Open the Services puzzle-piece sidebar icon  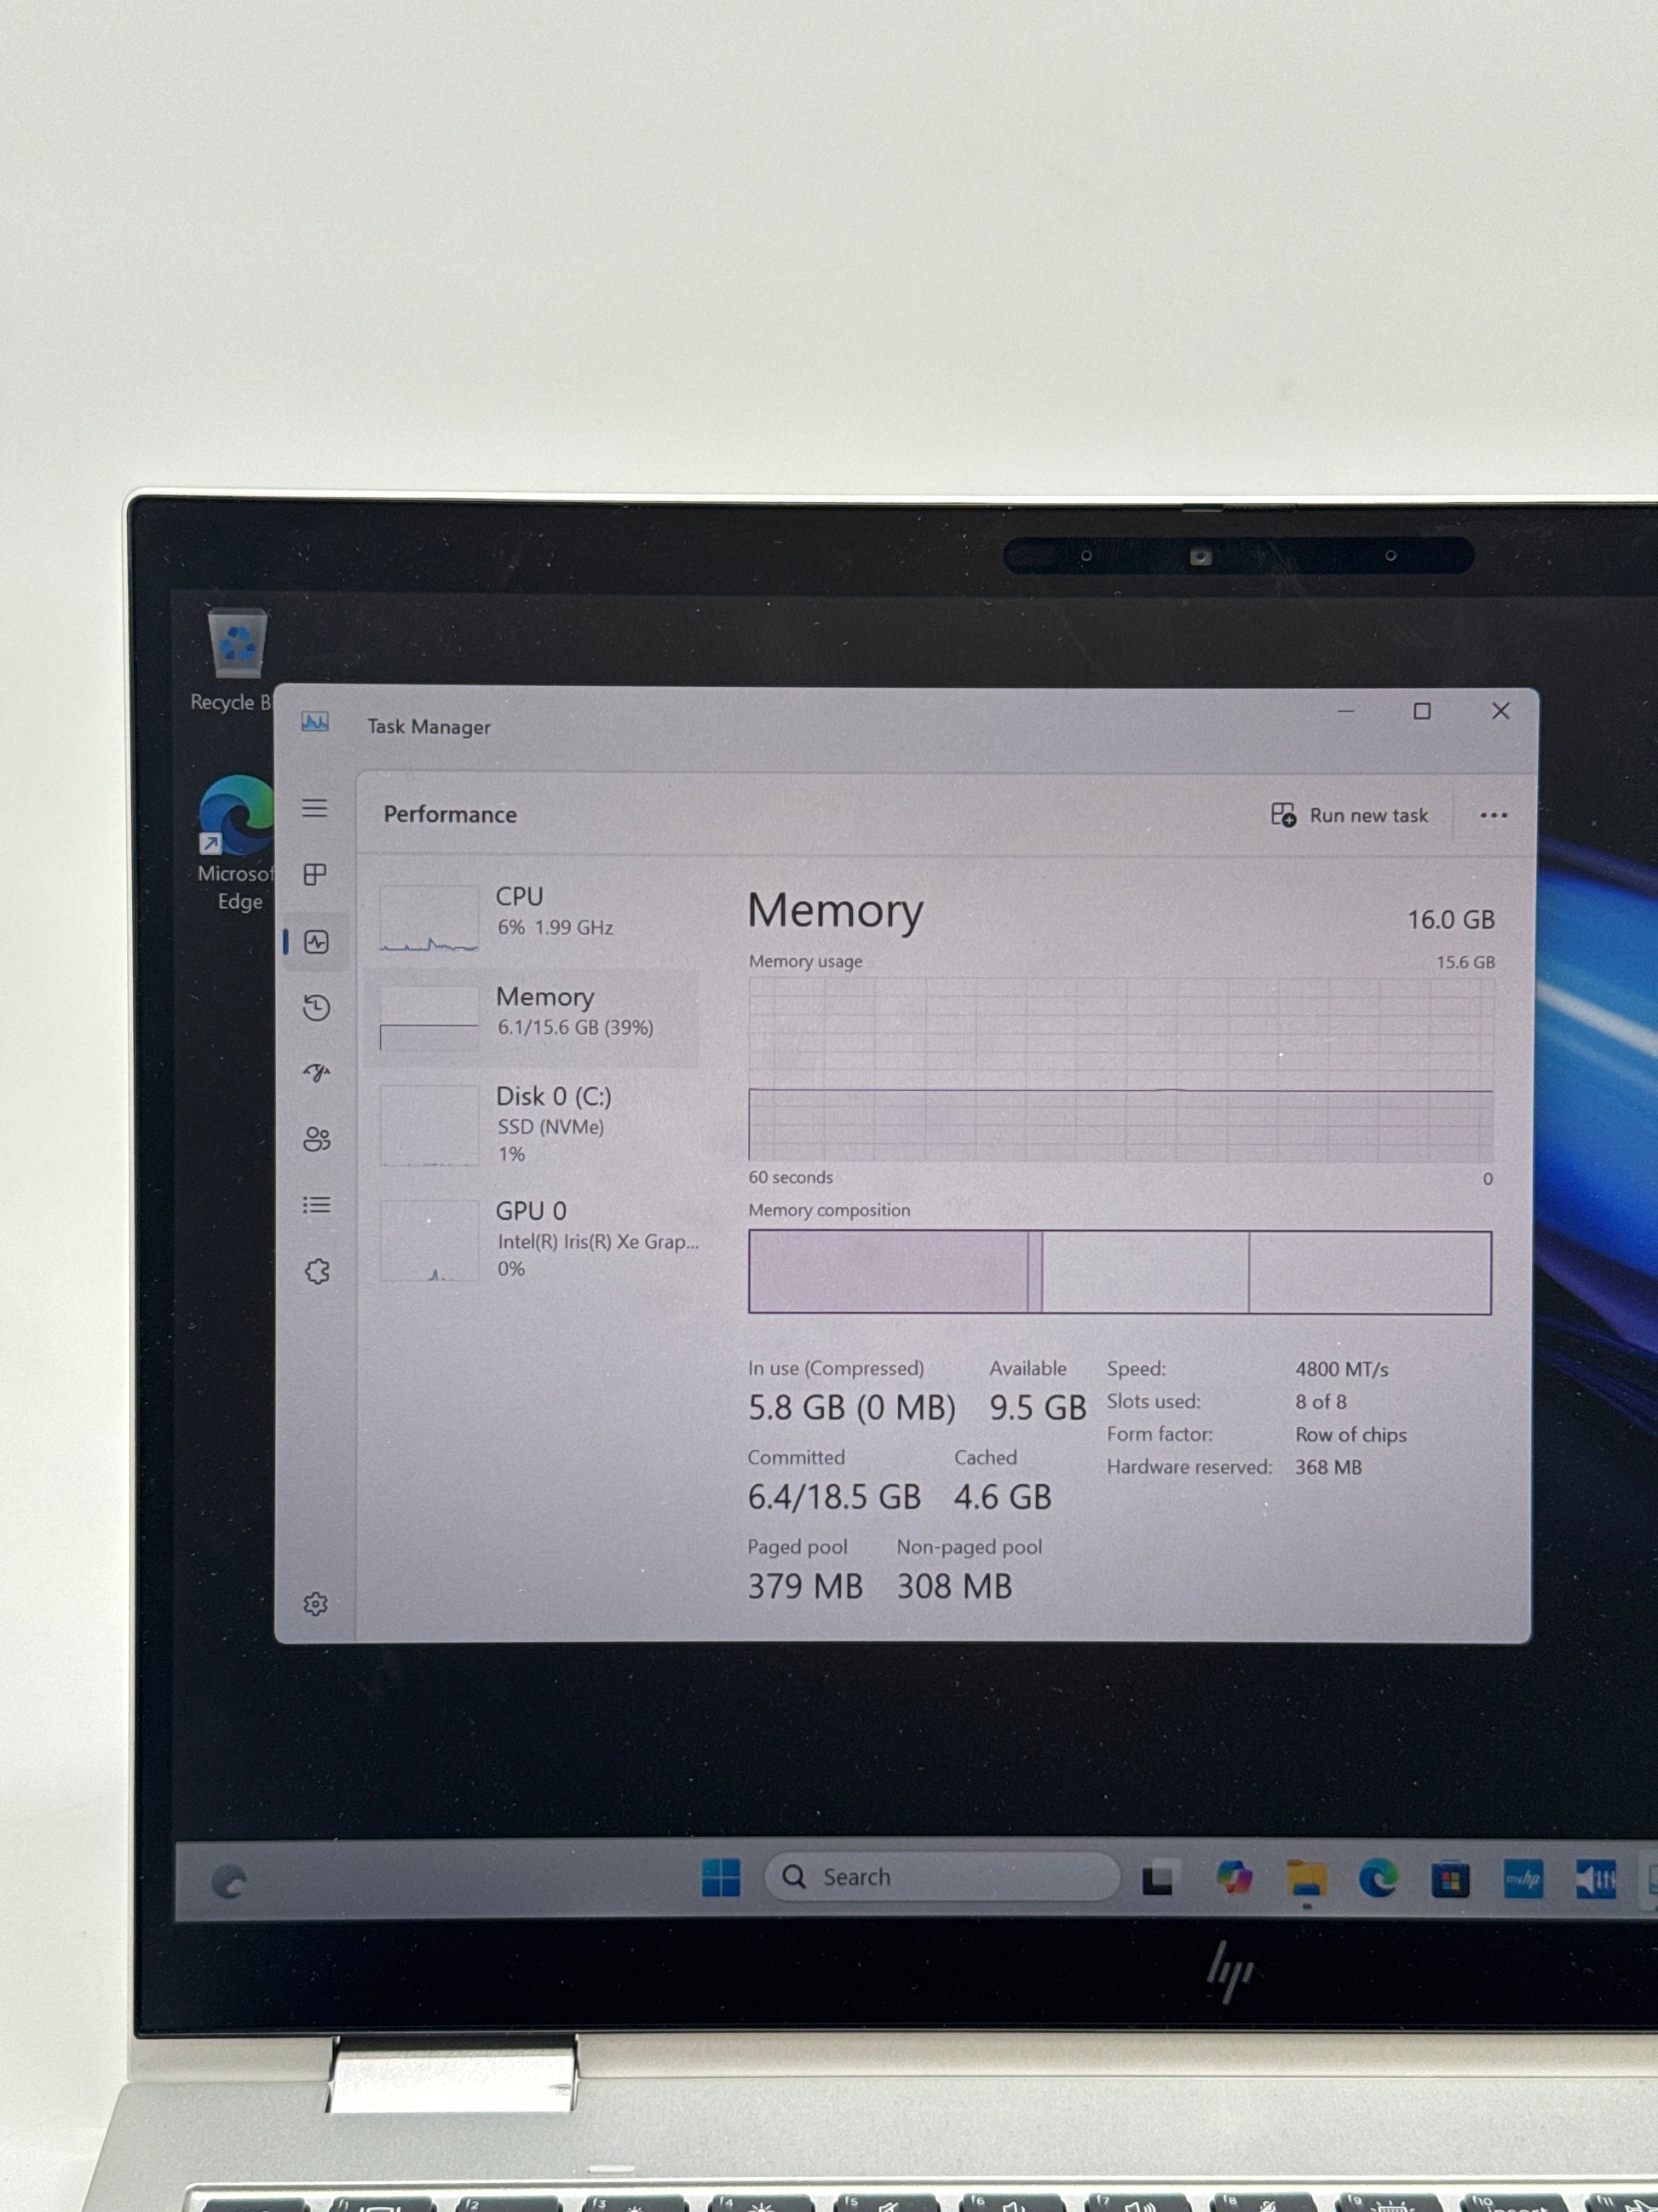click(317, 1271)
